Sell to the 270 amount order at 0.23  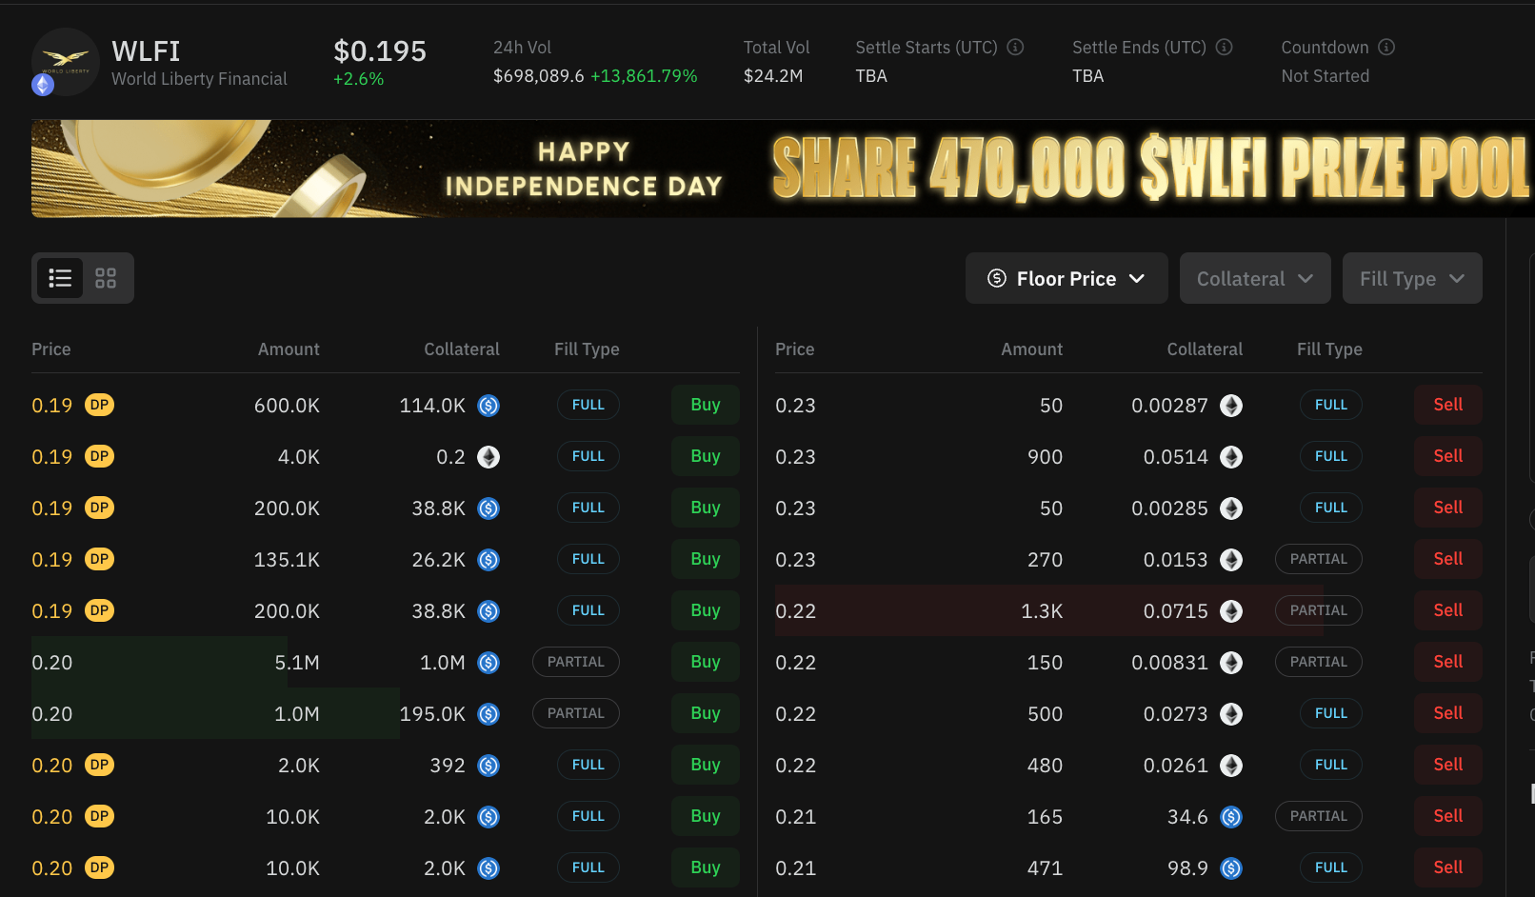pos(1448,559)
